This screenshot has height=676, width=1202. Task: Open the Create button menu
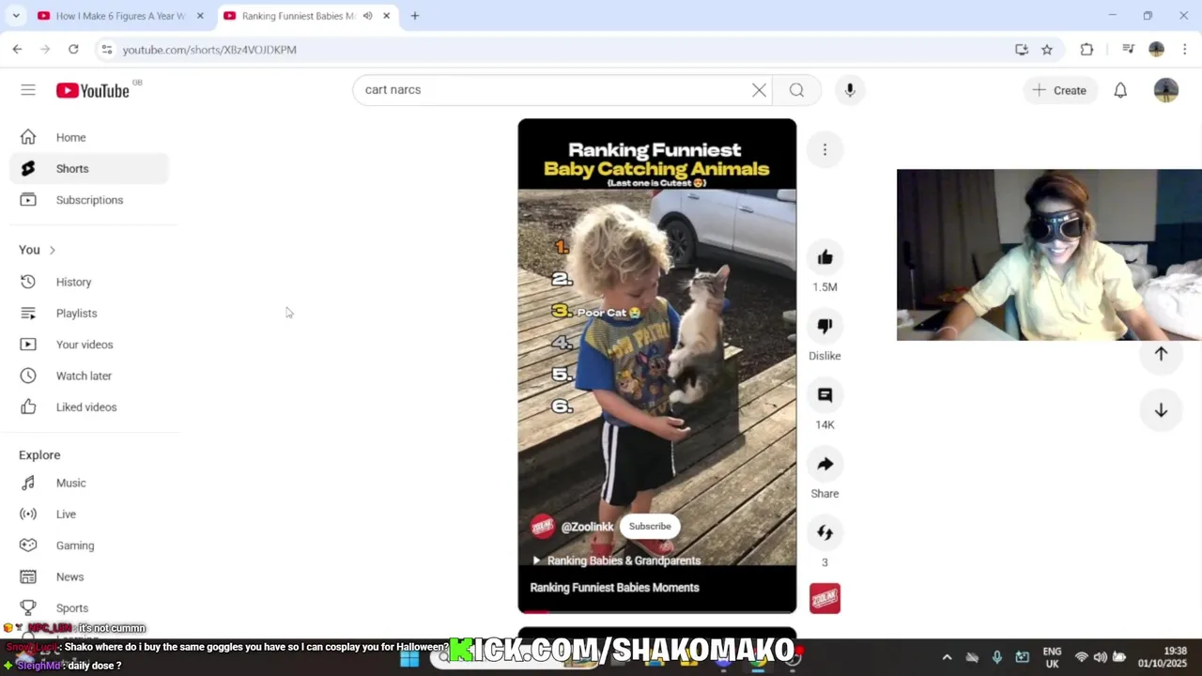[1059, 90]
